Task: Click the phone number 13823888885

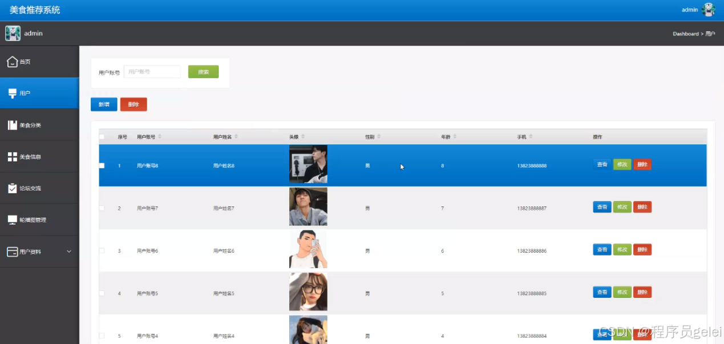Action: click(x=532, y=293)
